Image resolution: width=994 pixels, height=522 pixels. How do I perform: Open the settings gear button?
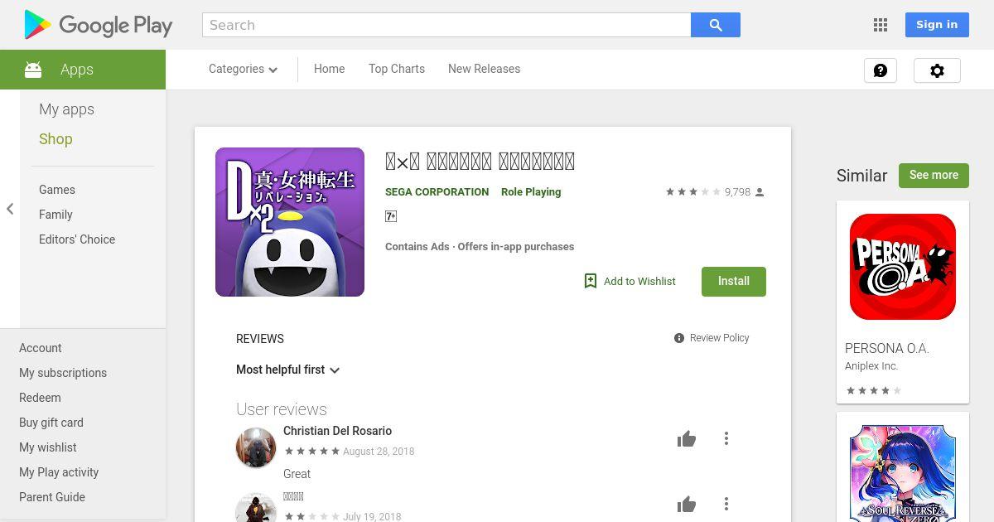coord(937,70)
